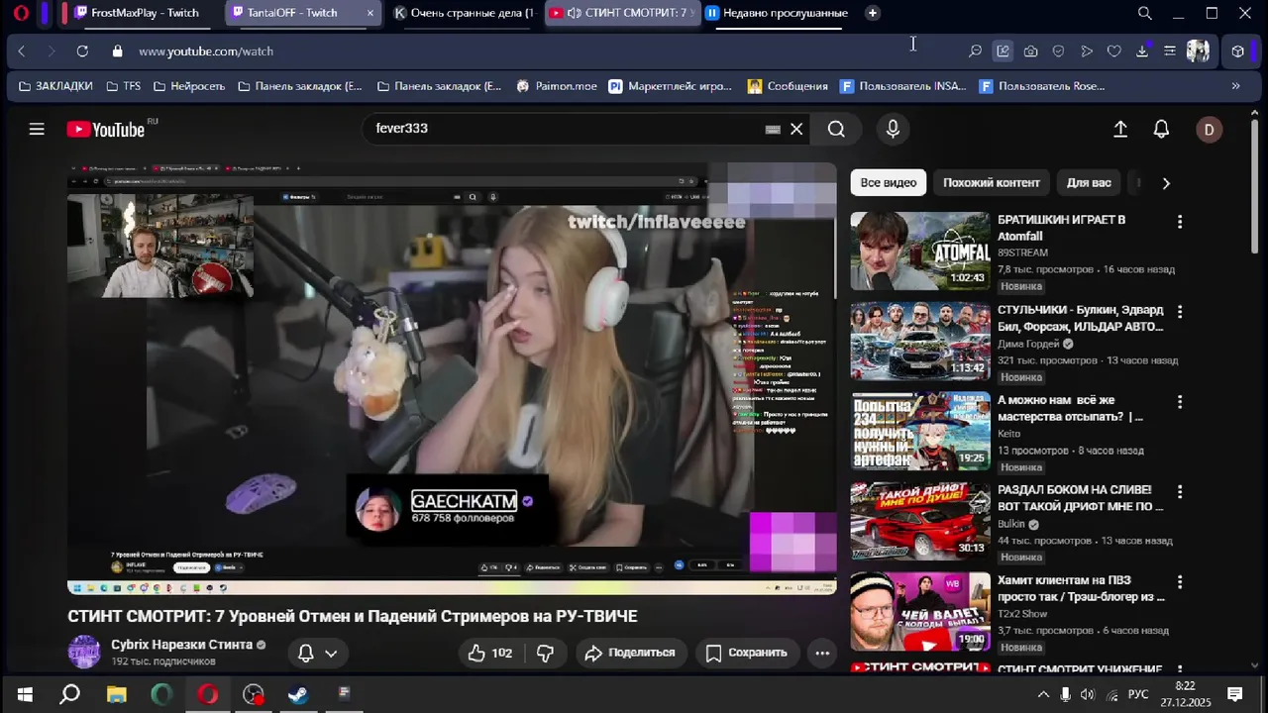Open the on-screen keyboard in search box

coord(773,129)
